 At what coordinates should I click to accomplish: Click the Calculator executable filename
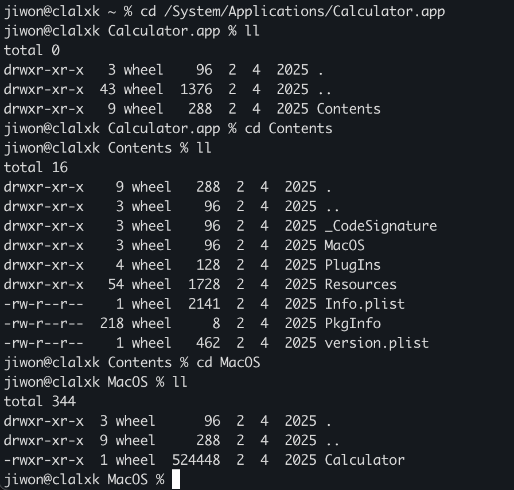click(x=364, y=460)
